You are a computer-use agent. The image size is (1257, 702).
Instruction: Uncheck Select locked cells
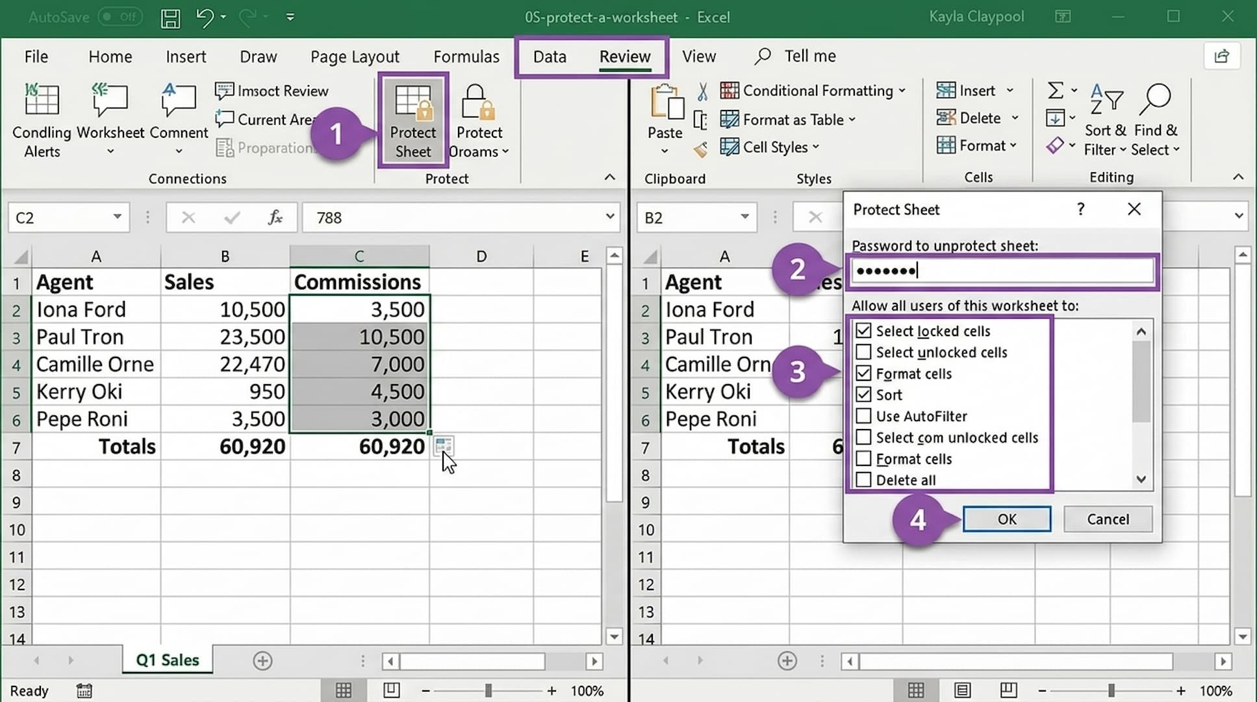(863, 331)
